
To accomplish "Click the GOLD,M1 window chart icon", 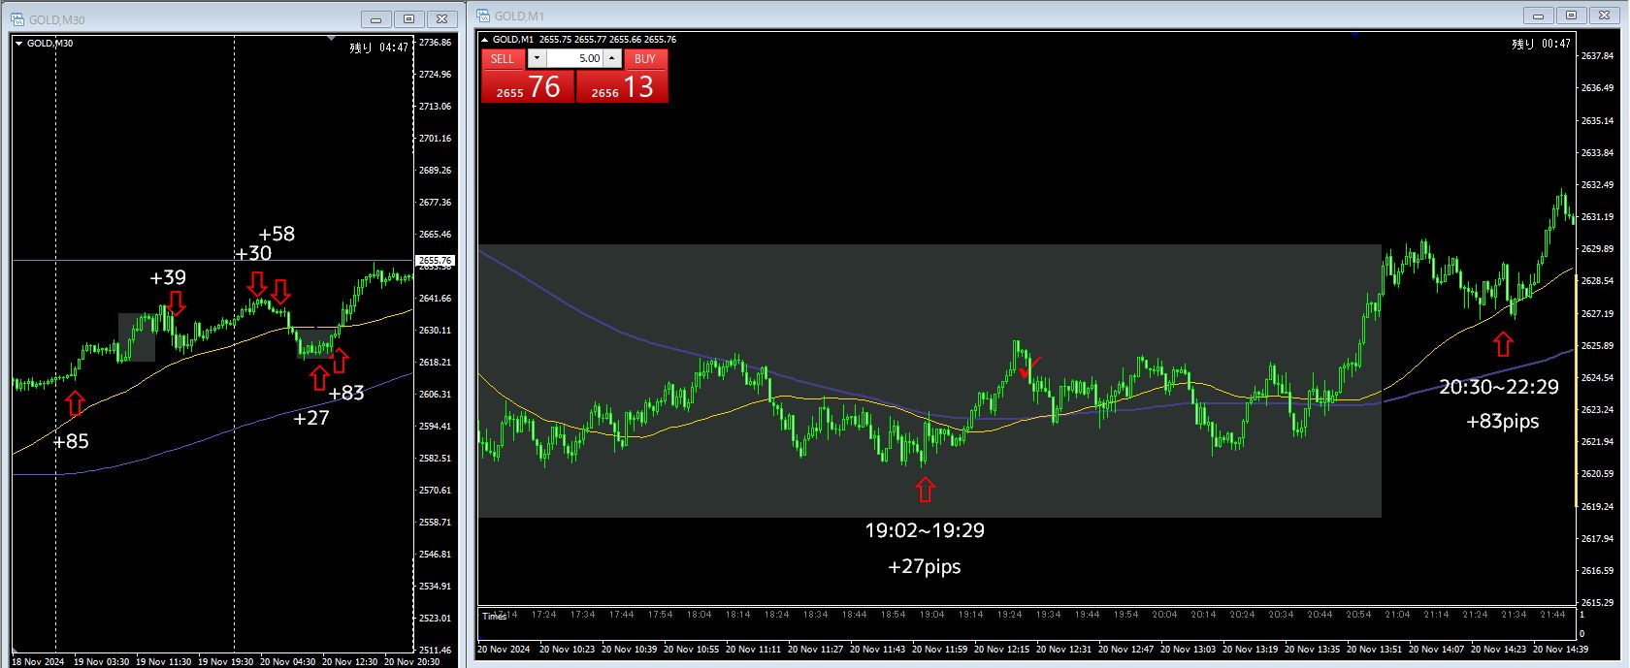I will tap(483, 16).
